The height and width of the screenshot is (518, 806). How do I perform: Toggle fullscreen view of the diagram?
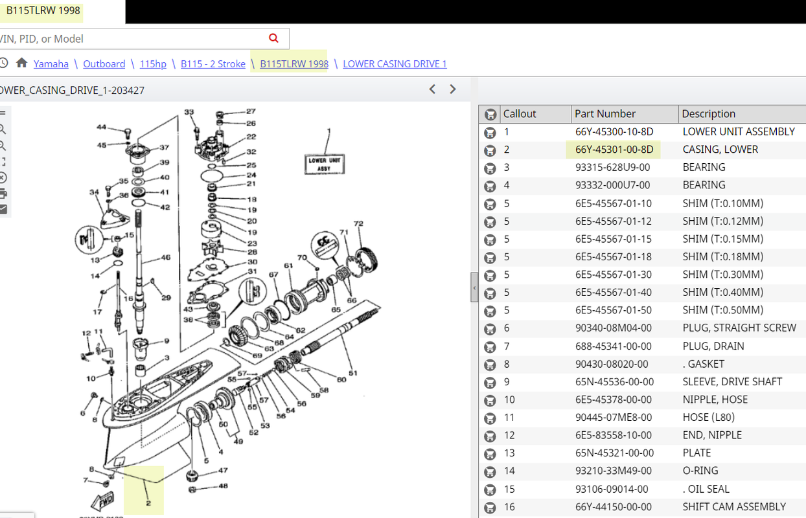[x=3, y=161]
